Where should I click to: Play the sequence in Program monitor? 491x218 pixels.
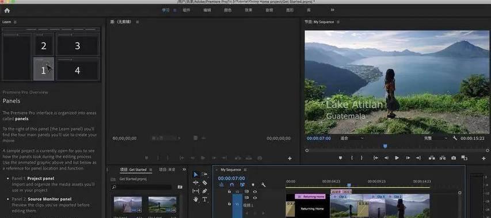point(397,158)
